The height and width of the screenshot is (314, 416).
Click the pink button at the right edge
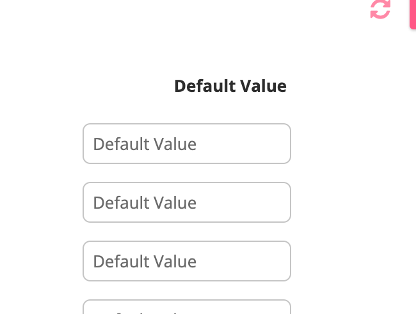pyautogui.click(x=413, y=14)
